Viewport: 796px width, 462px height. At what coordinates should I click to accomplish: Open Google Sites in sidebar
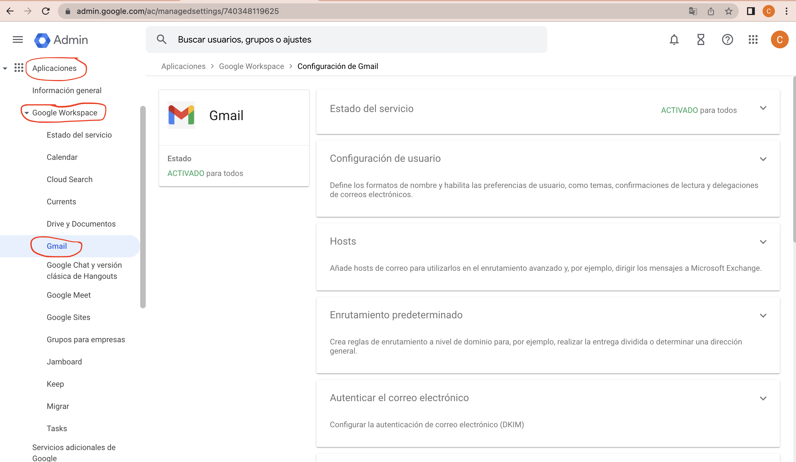68,317
